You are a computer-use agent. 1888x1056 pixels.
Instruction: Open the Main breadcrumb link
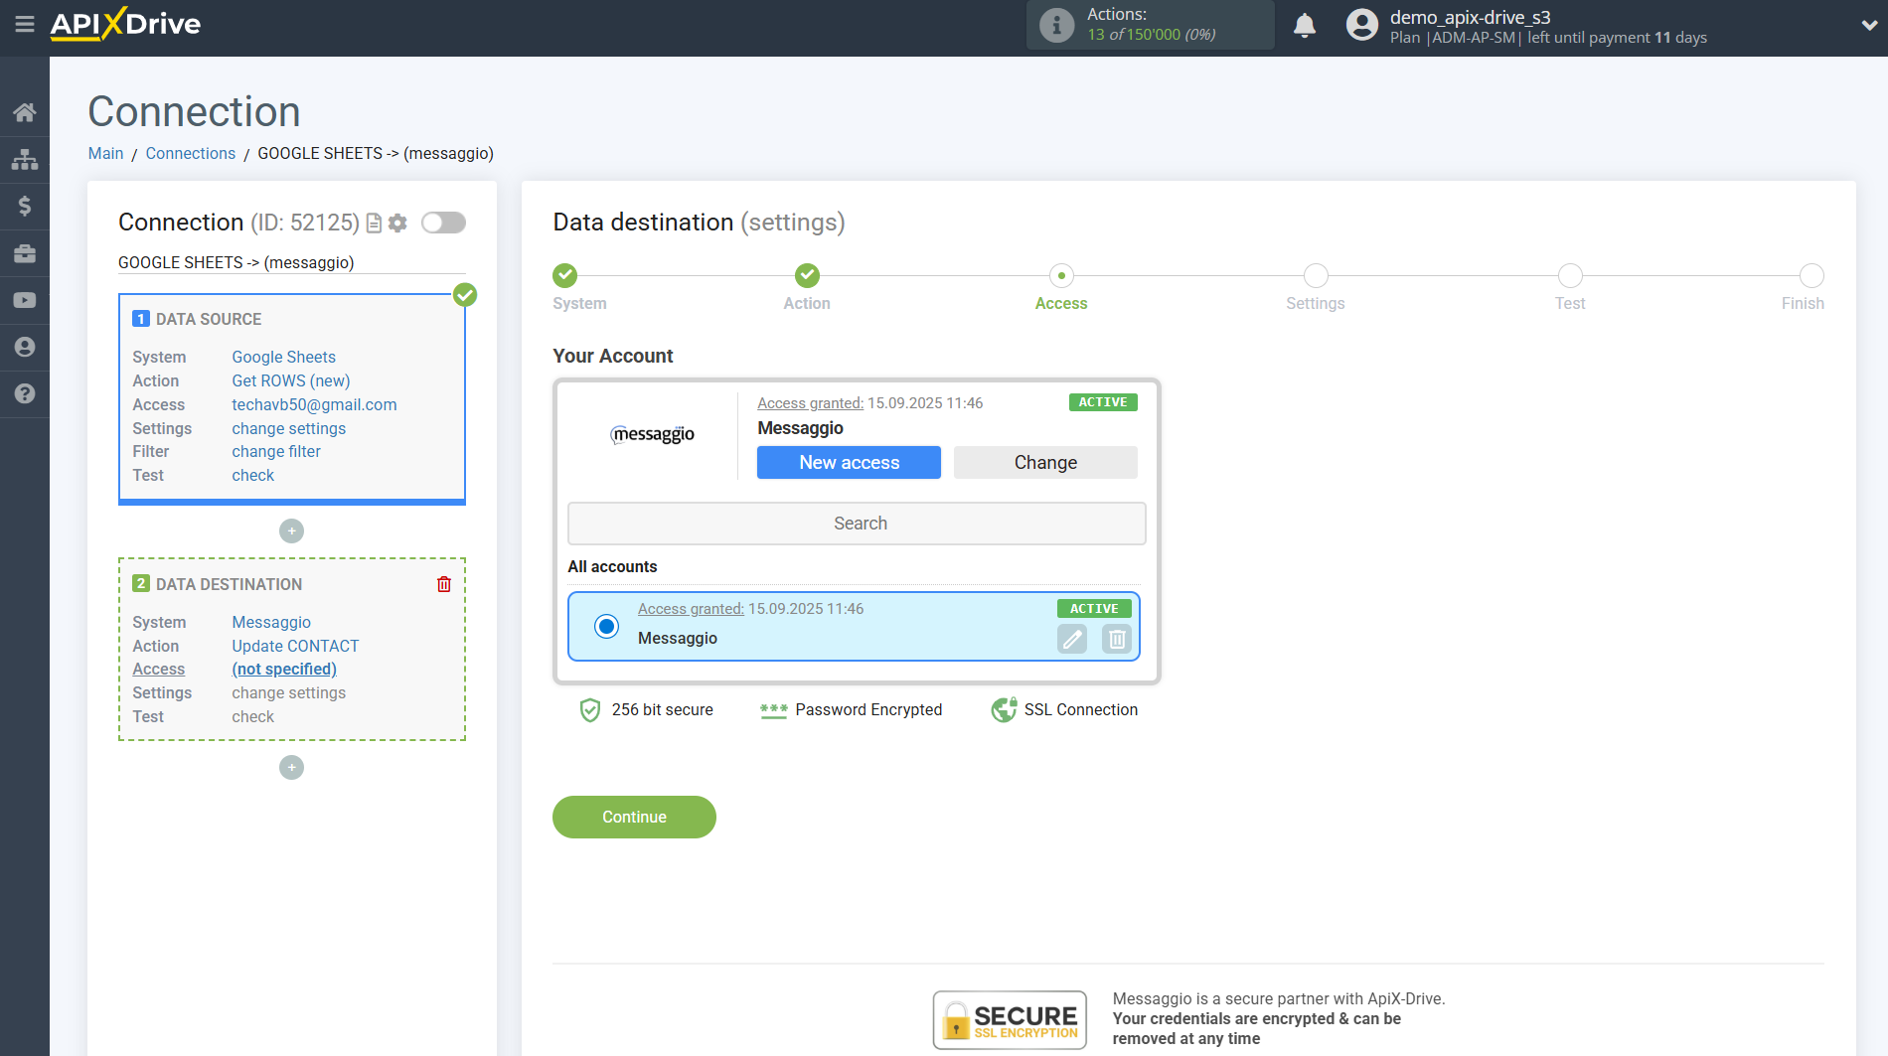105,153
